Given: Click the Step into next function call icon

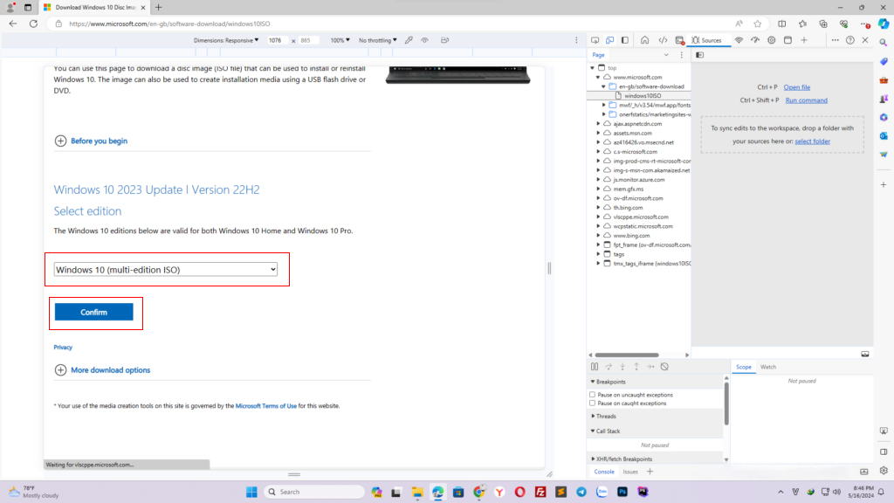Looking at the screenshot, I should coord(622,366).
